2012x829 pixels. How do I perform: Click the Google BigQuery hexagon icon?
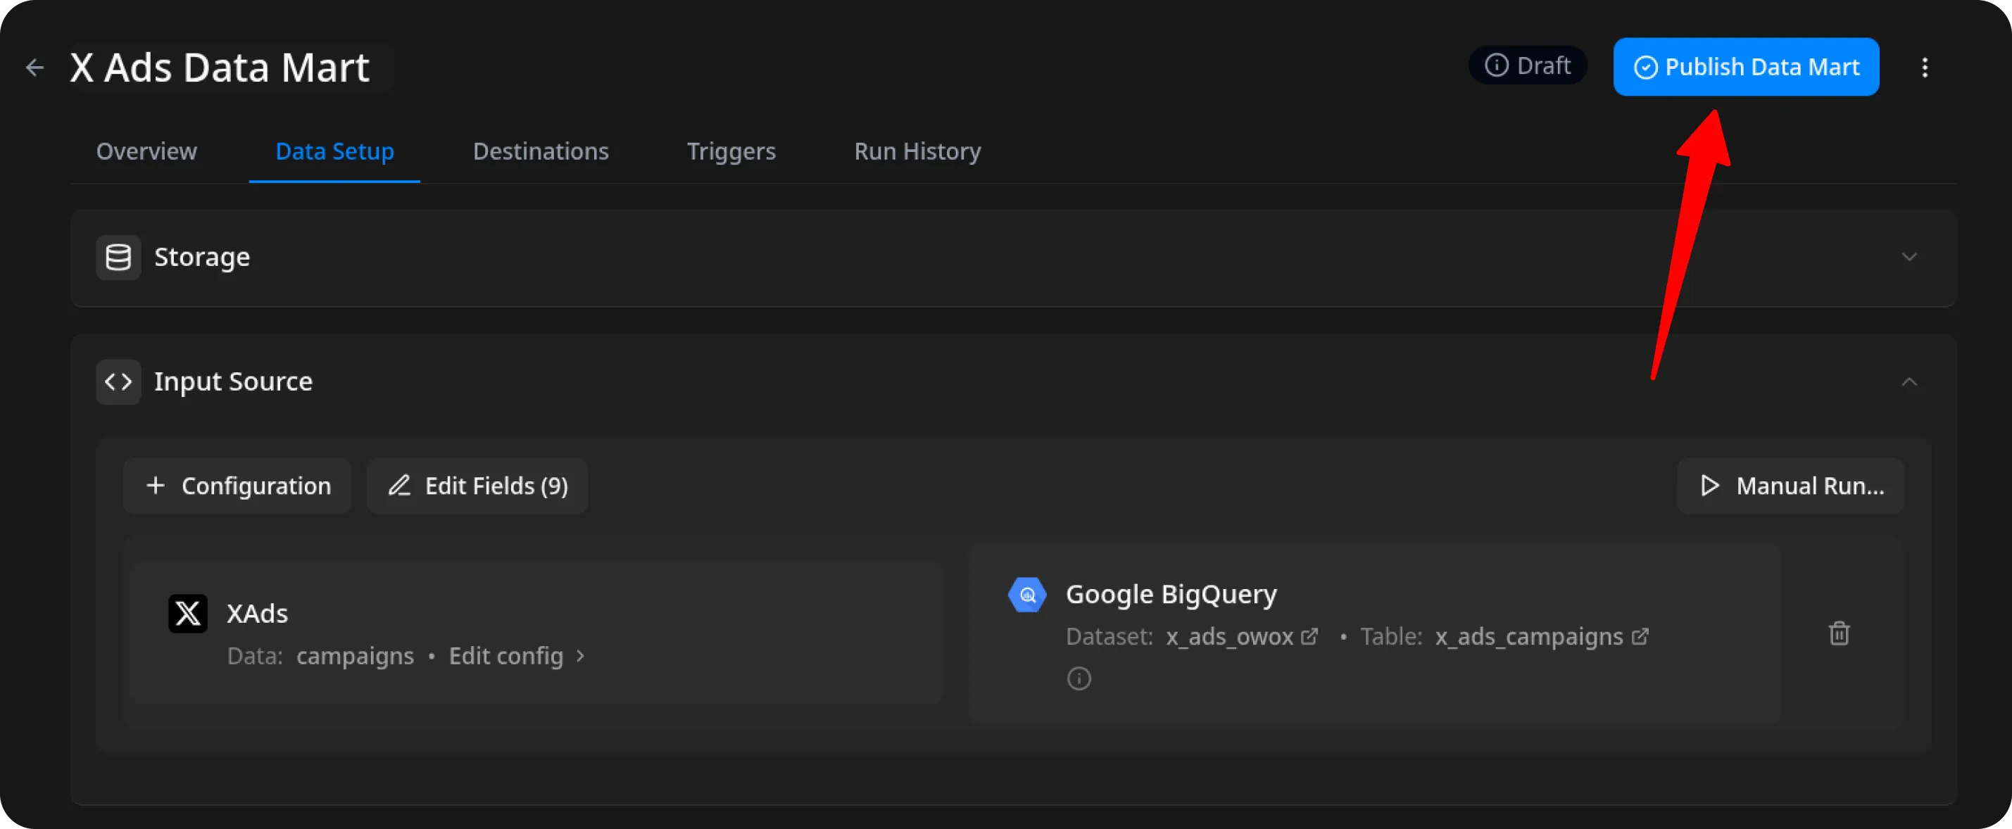(1027, 595)
